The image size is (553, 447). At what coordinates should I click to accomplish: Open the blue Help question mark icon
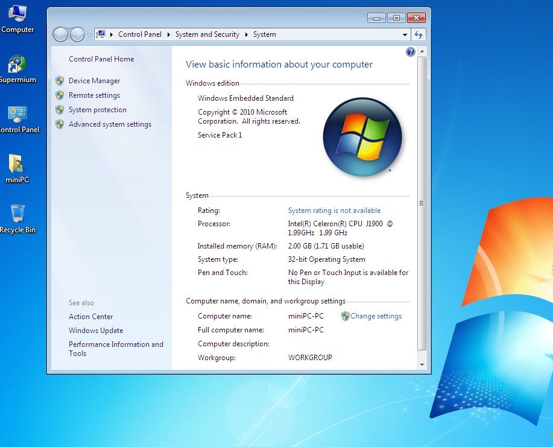coord(411,52)
